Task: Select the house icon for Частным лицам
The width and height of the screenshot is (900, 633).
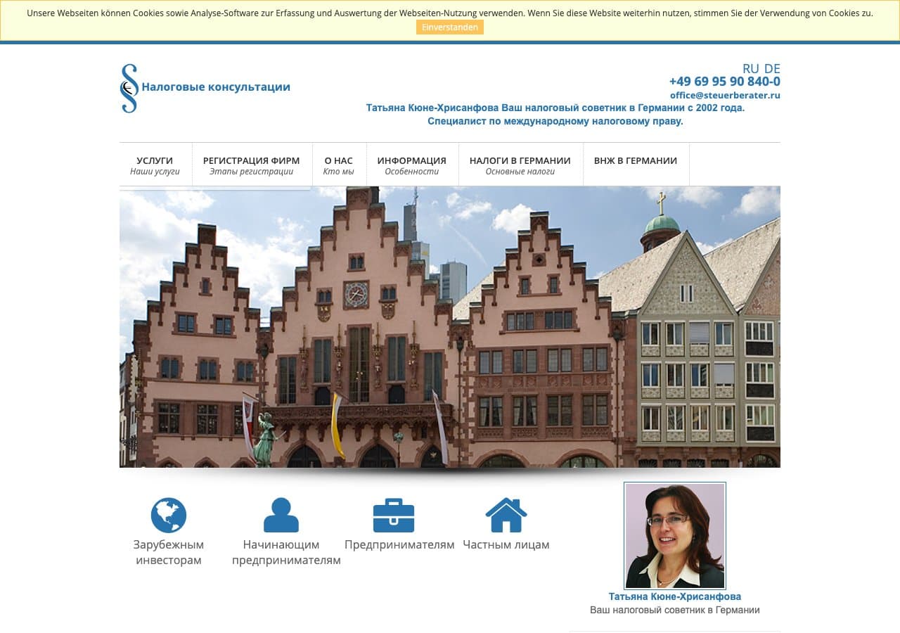Action: (x=506, y=514)
